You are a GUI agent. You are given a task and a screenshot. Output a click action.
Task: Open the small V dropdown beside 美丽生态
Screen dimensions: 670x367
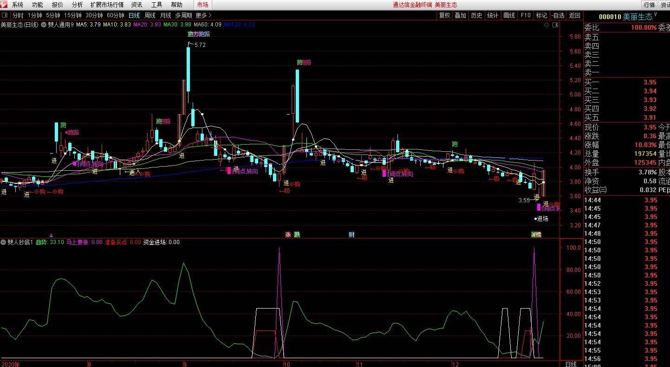(656, 15)
